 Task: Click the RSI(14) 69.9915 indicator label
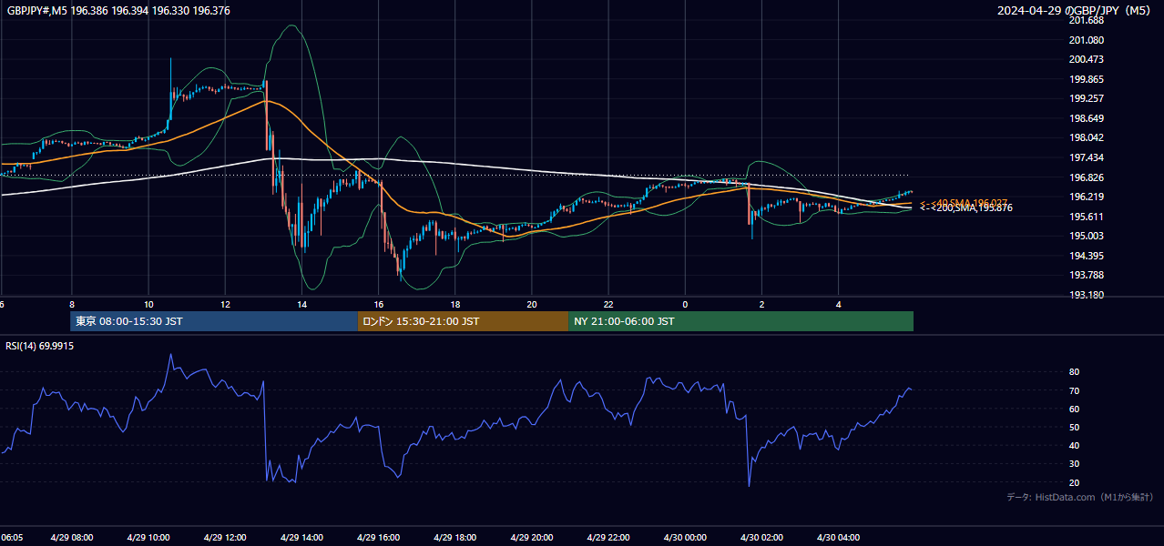tap(40, 346)
